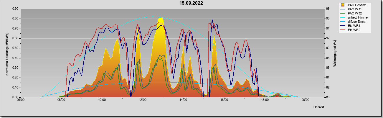383x118 pixels.
Task: Click the 98 value on right axis
Action: click(x=328, y=9)
